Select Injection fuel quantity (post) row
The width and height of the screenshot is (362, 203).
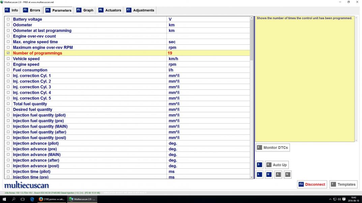[127, 138]
